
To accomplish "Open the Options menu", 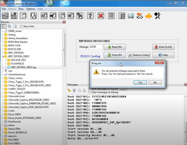I will coord(31,9).
